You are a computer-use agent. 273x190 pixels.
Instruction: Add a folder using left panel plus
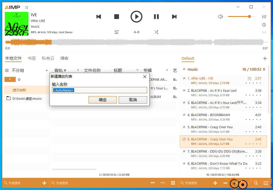[x=45, y=183]
